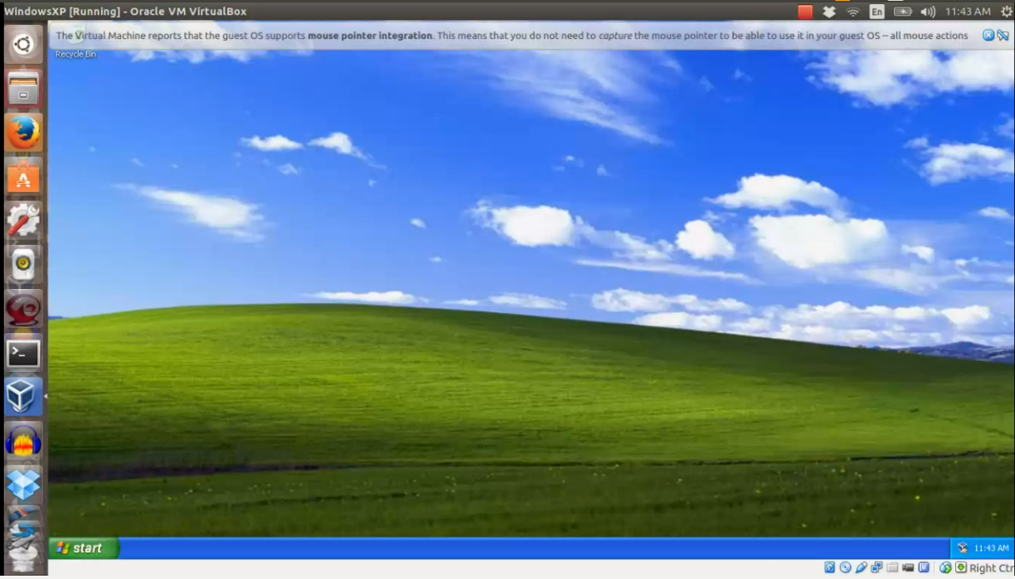Launch Firefox from the Ubuntu launcher
The image size is (1015, 579).
click(23, 133)
